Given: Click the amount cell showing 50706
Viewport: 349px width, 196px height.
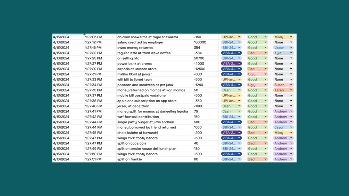Looking at the screenshot, I should [x=206, y=58].
